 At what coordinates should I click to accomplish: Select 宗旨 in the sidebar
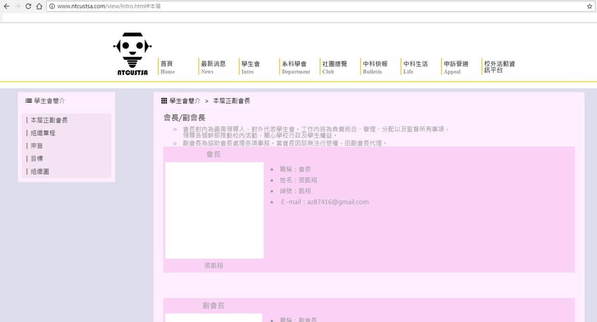tap(37, 146)
